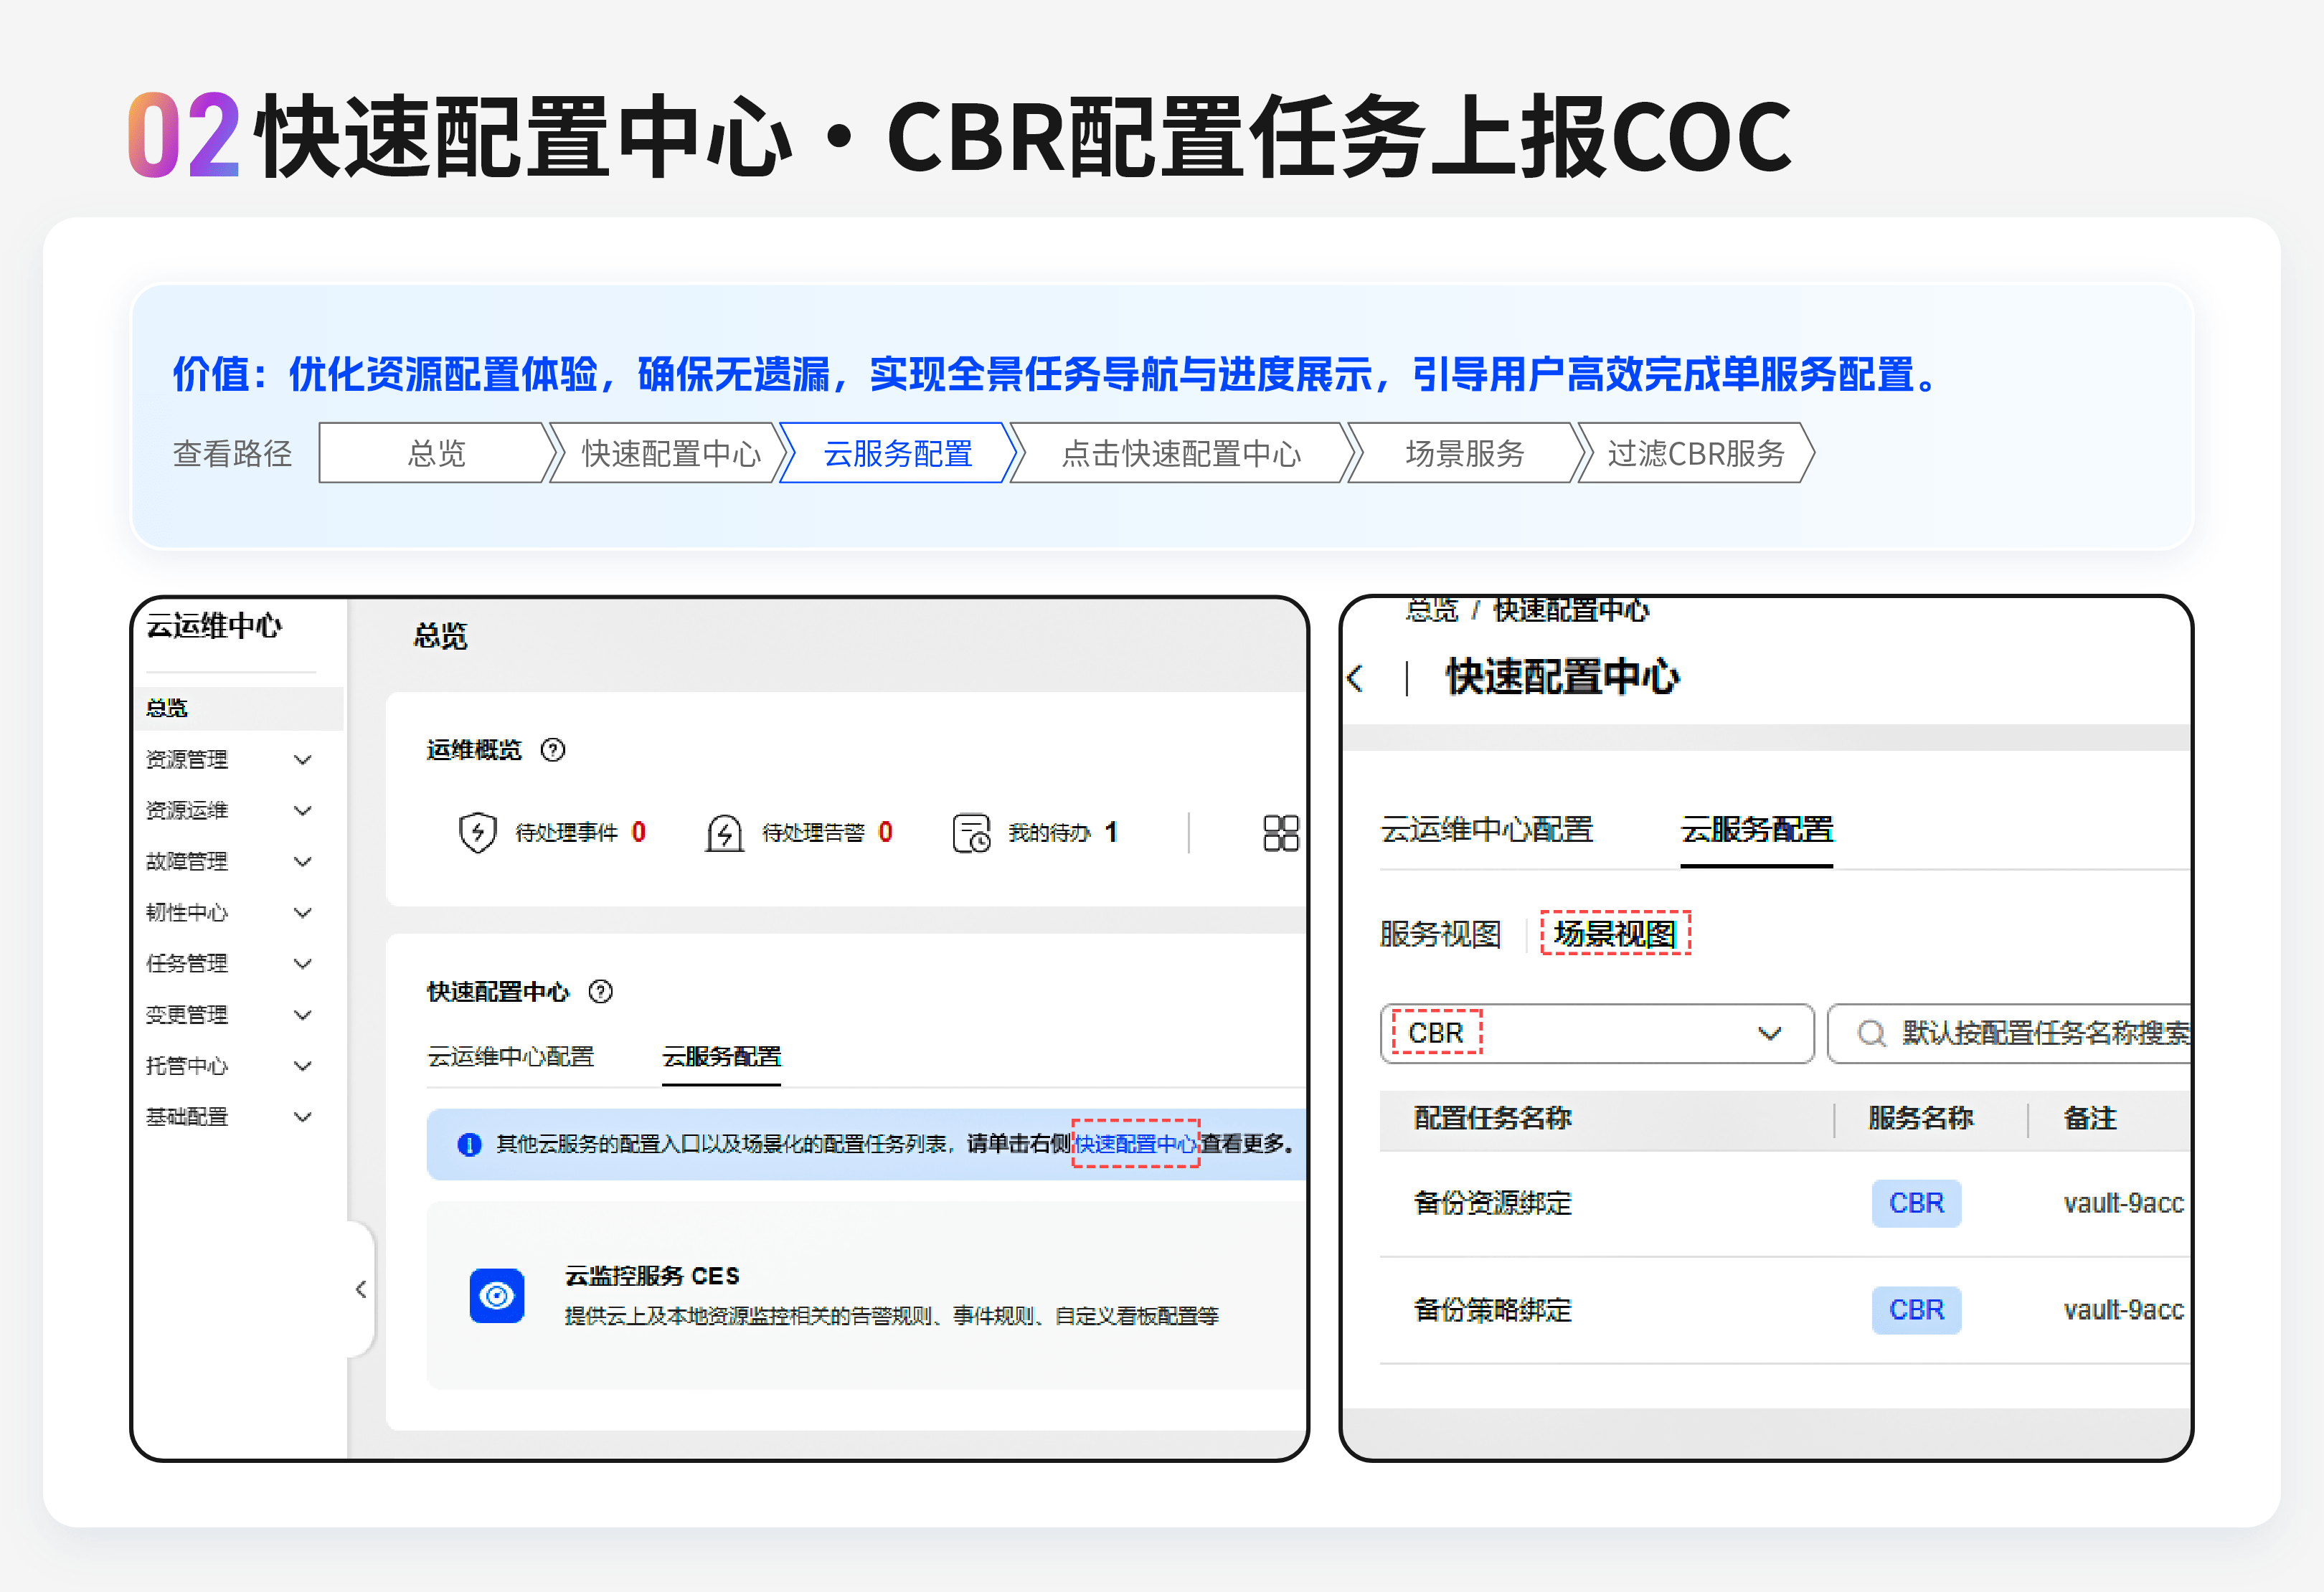Expand the 资源管理 sidebar menu

point(302,760)
